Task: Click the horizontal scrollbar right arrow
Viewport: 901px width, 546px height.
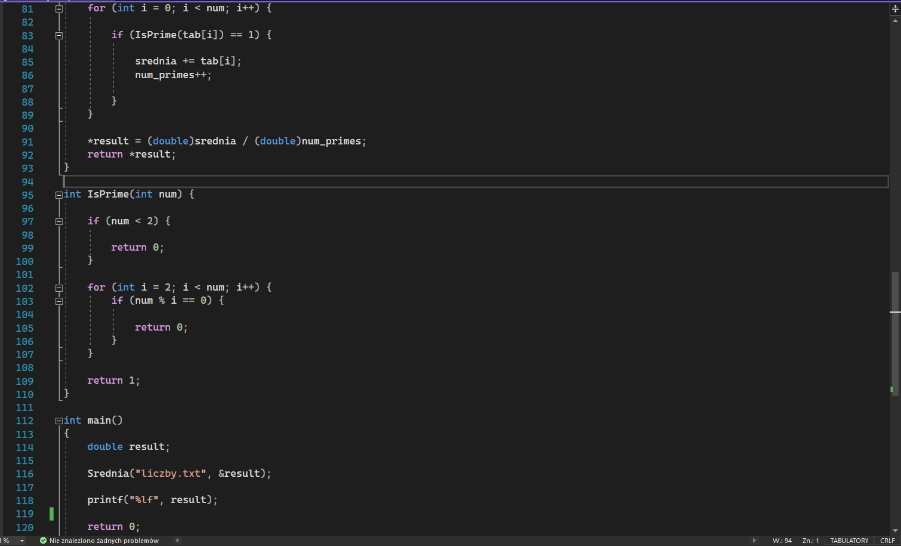Action: [x=754, y=541]
